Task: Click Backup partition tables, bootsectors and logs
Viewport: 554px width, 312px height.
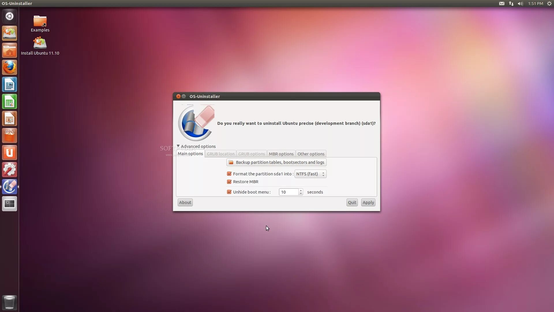Action: pos(276,162)
